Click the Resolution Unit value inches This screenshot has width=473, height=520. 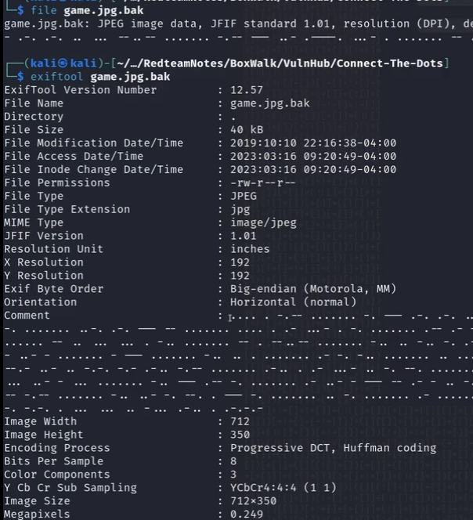250,249
